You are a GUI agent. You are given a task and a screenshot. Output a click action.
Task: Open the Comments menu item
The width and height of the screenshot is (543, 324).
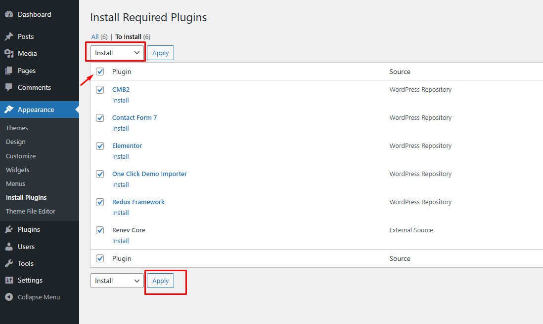point(34,87)
